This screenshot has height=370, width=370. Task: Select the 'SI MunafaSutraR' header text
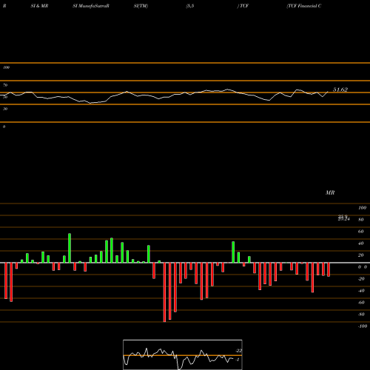pyautogui.click(x=91, y=6)
